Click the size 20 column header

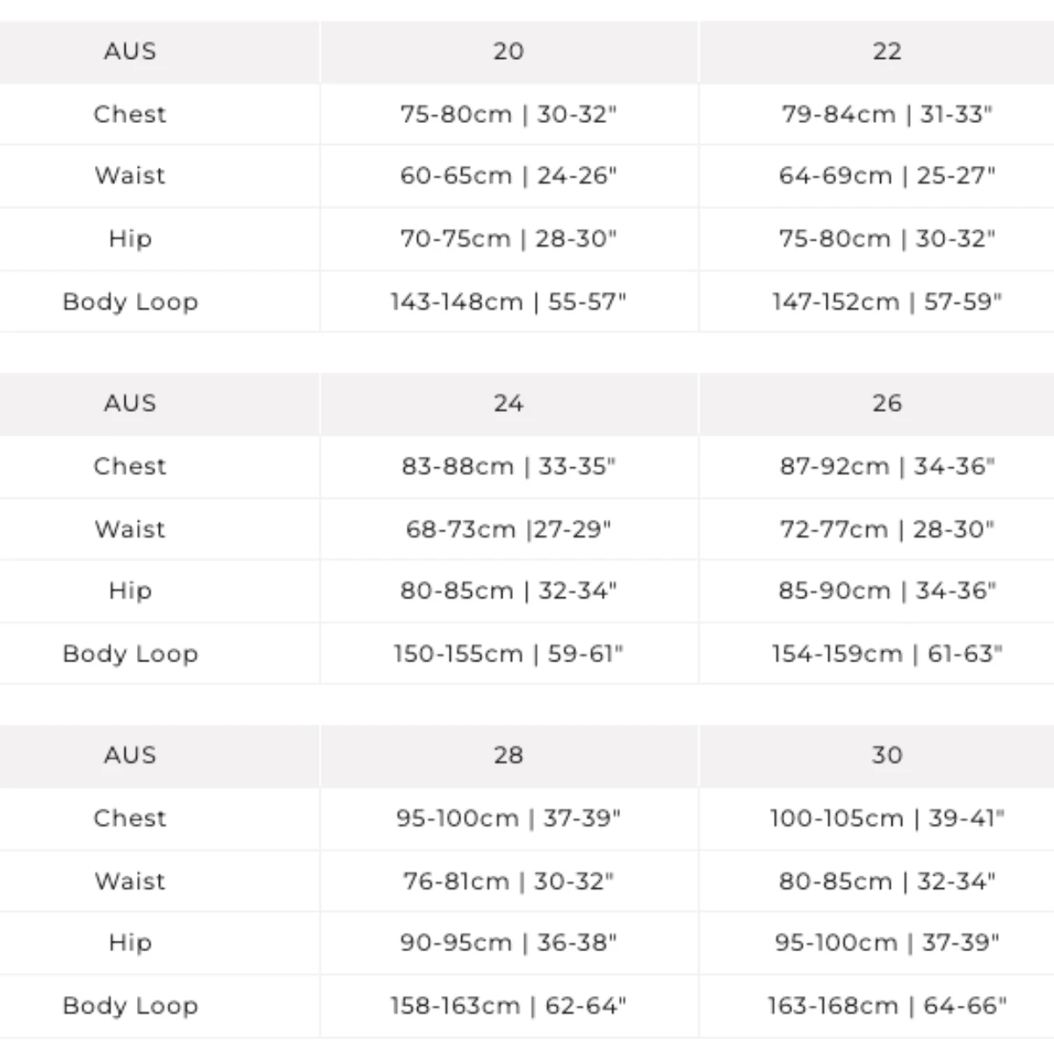pos(509,51)
